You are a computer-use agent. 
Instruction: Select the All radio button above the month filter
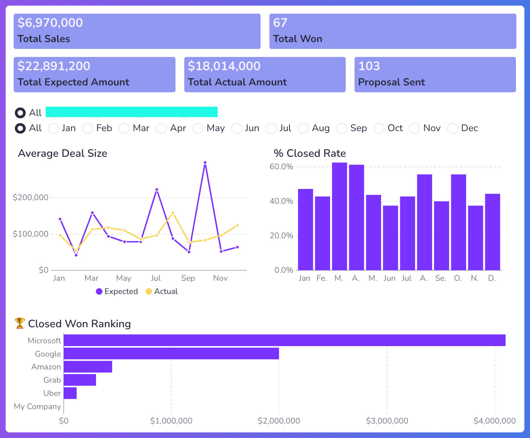[x=20, y=113]
